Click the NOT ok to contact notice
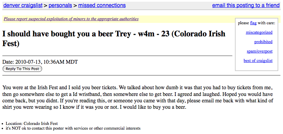Viewport: 283px width, 134px height. [x=73, y=128]
